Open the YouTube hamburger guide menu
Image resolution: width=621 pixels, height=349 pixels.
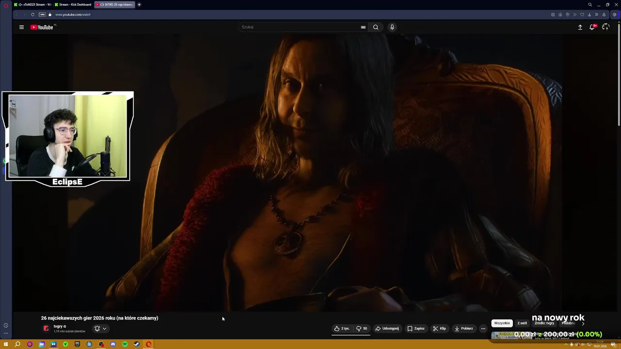[21, 27]
